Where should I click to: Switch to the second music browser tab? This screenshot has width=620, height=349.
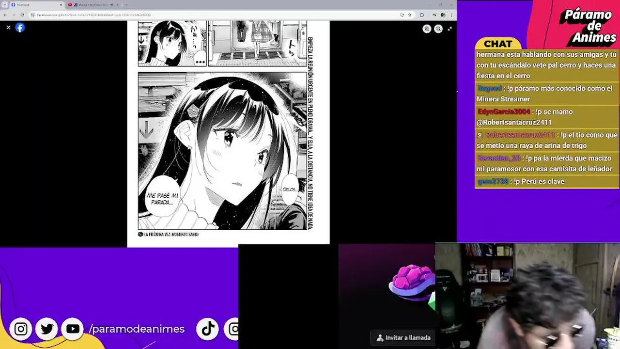pos(94,5)
